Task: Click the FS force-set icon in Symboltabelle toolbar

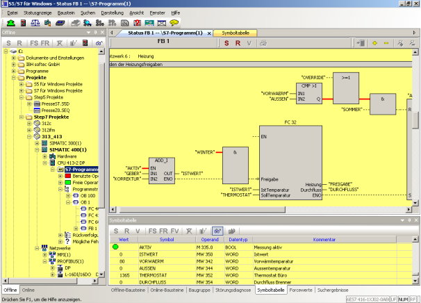Action: click(153, 231)
